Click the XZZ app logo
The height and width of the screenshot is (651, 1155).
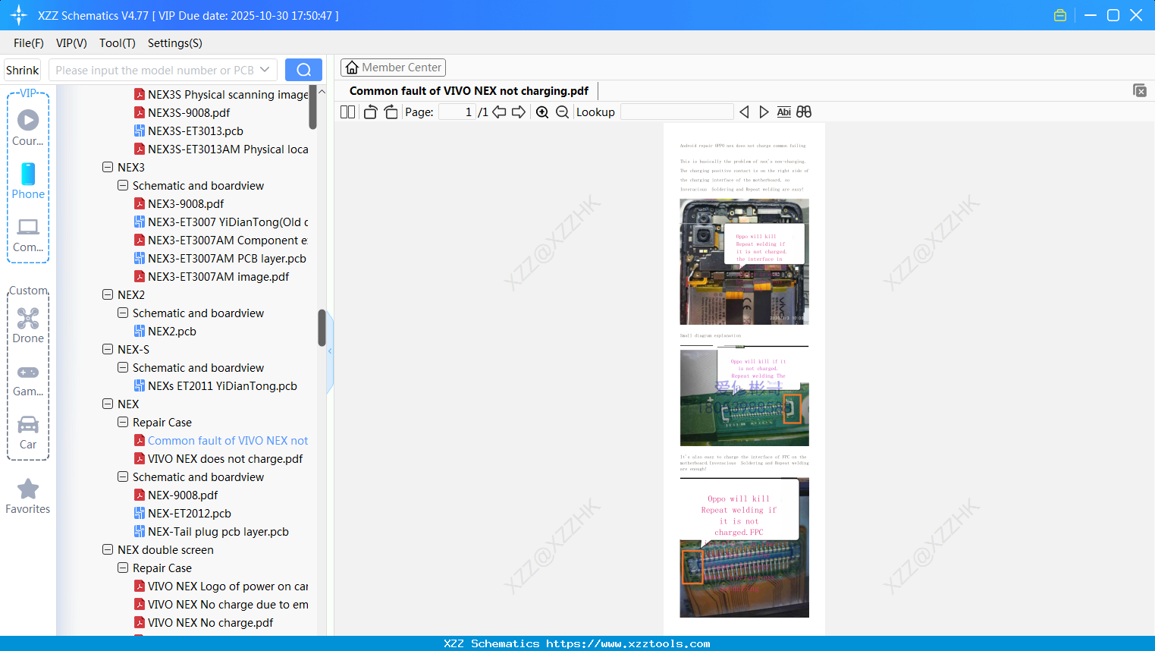pyautogui.click(x=19, y=15)
